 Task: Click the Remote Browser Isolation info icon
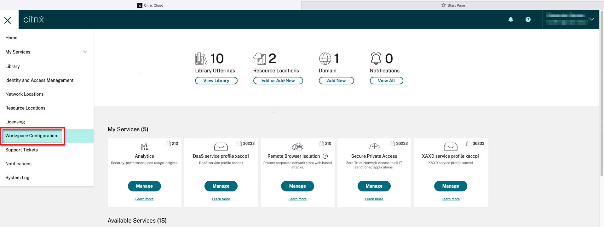(325, 156)
